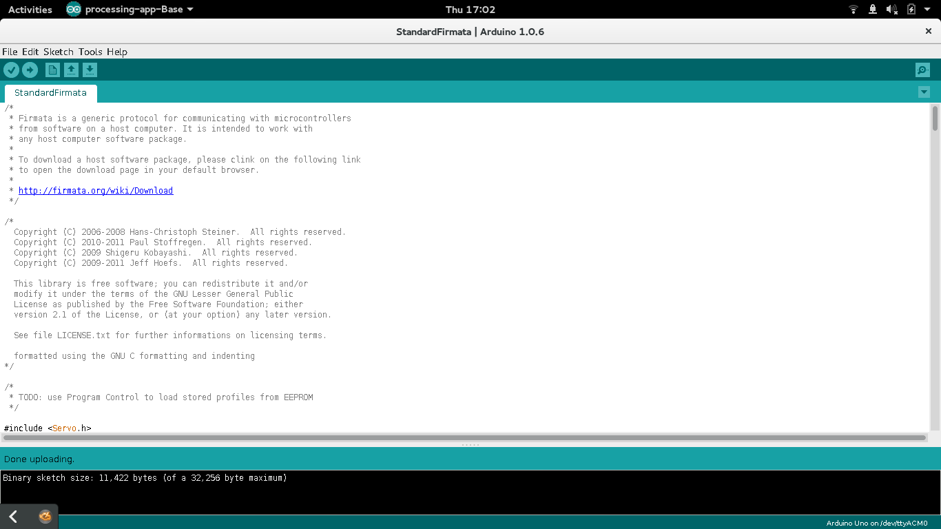Click the Open sketch up-arrow icon
941x529 pixels.
click(x=71, y=70)
